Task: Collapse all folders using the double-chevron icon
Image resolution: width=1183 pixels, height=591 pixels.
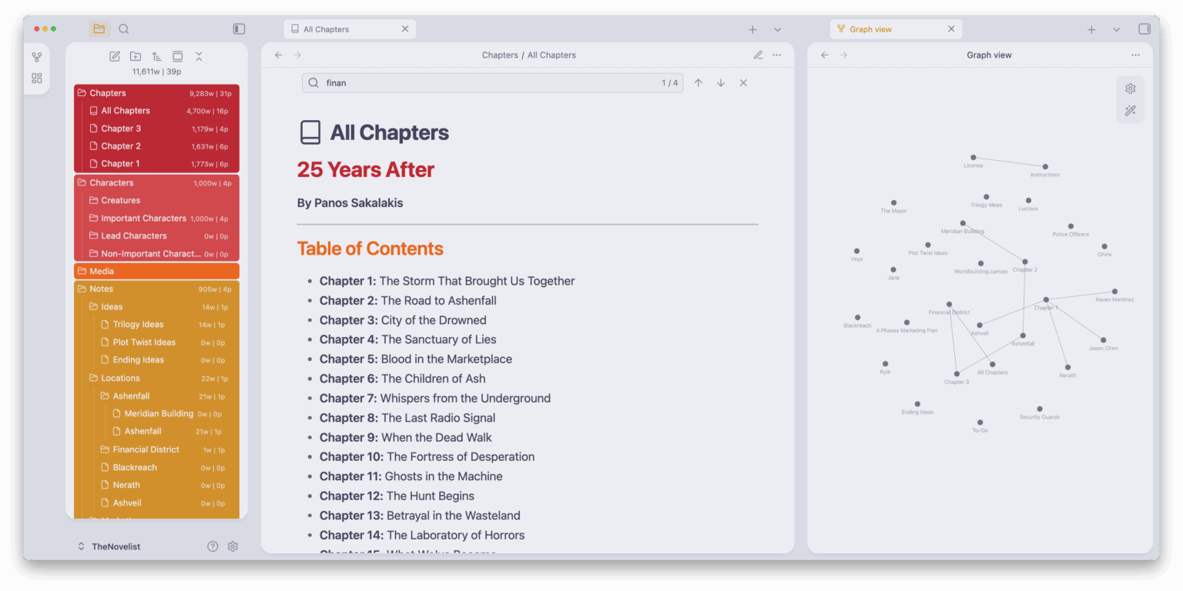Action: [x=199, y=56]
